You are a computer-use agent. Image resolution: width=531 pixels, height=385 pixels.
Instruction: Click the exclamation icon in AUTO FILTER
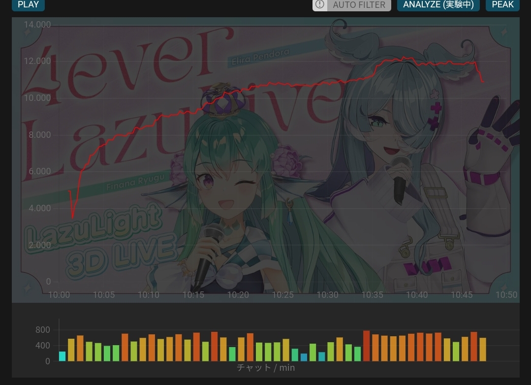pyautogui.click(x=320, y=4)
